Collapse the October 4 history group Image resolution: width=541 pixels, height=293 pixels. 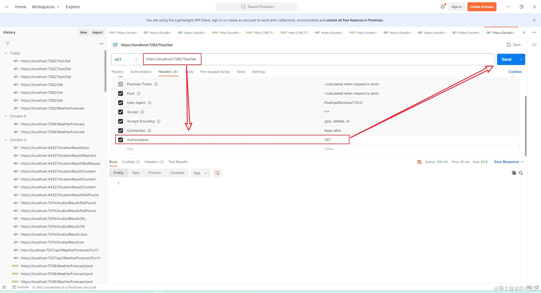point(6,140)
